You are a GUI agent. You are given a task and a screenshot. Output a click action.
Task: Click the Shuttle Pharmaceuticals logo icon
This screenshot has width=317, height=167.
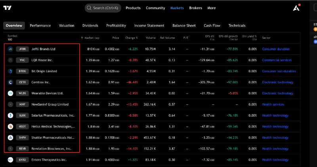[x=10, y=137]
